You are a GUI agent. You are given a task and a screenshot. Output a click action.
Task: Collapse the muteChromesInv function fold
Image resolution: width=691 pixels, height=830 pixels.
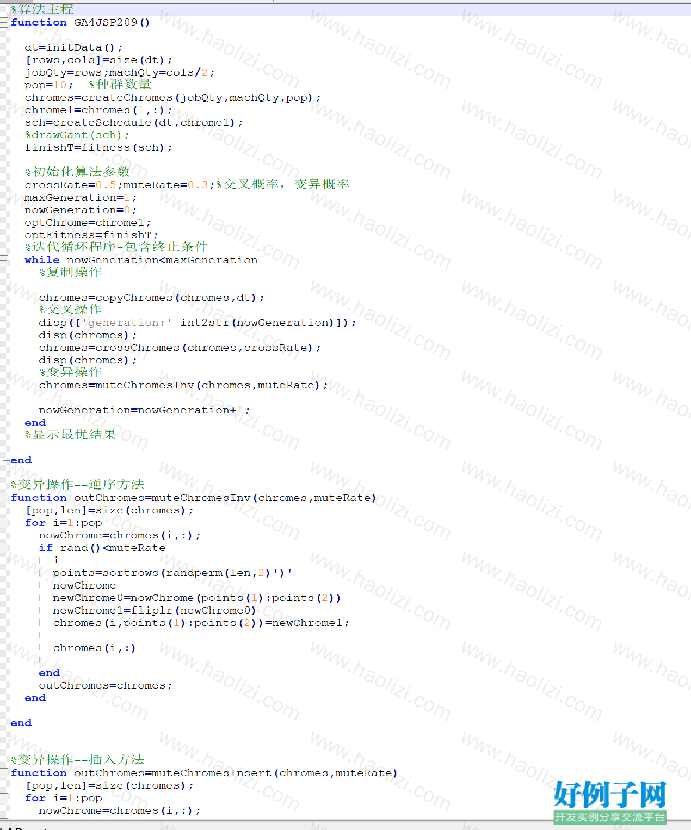click(4, 498)
